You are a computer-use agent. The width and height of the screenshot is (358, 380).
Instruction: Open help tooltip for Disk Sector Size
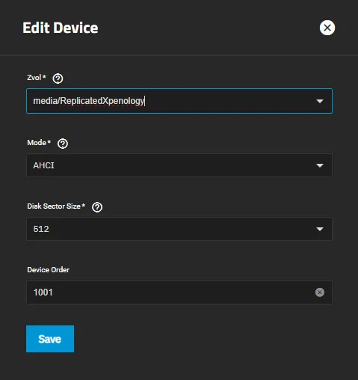point(97,207)
